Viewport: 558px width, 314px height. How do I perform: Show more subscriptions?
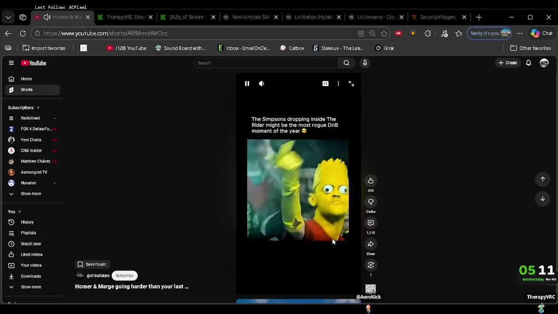pos(33,194)
